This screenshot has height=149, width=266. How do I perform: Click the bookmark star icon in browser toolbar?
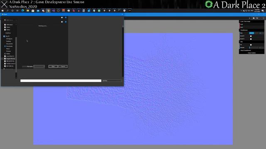pos(249,18)
